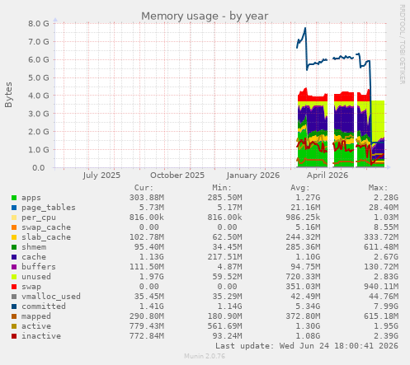Select the 'inactive' legend label

tap(41, 336)
